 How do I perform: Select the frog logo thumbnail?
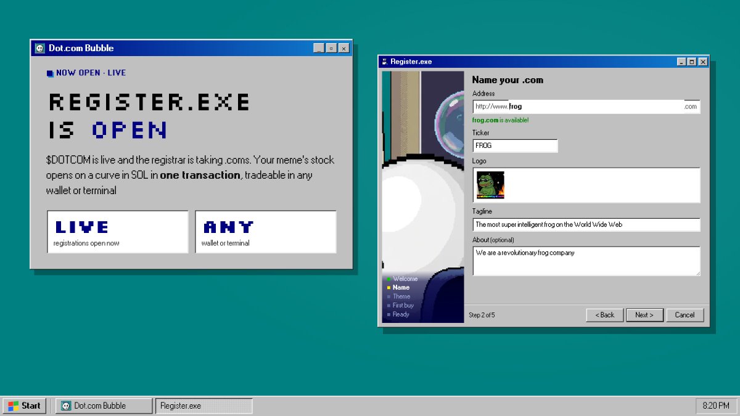[x=491, y=185]
